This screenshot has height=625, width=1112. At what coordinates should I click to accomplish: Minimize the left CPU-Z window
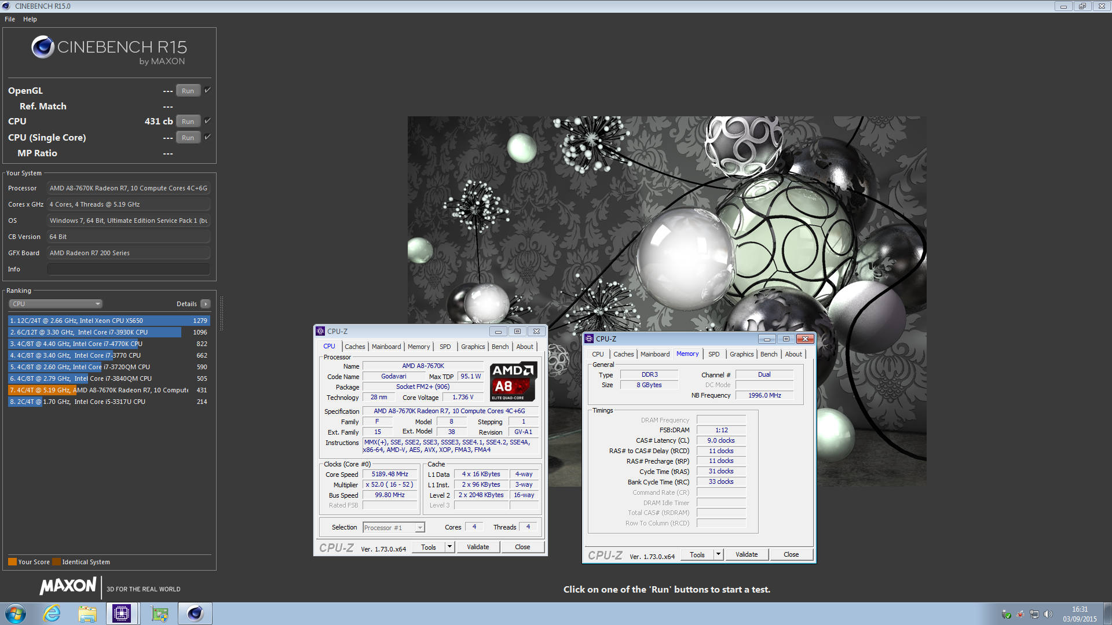(x=498, y=332)
